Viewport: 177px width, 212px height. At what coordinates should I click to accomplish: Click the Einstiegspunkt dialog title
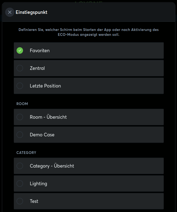pos(31,12)
